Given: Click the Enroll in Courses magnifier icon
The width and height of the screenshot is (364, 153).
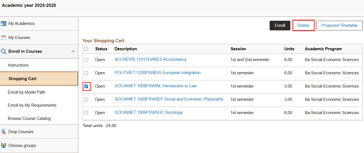Looking at the screenshot, I should pyautogui.click(x=4, y=51).
